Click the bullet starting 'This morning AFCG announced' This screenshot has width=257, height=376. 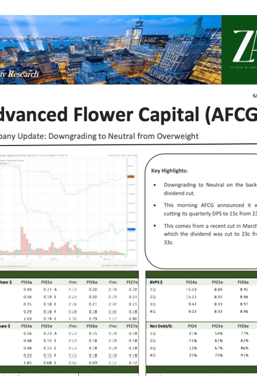[x=210, y=210]
